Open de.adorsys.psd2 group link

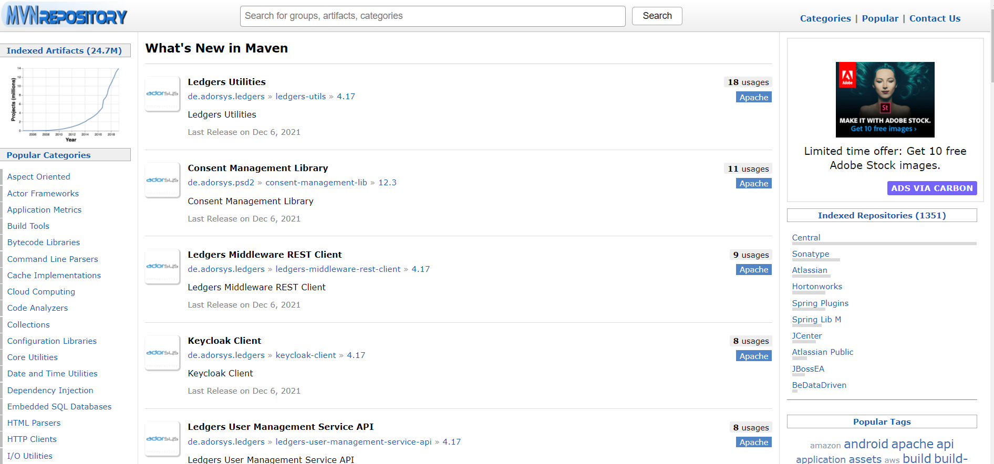pos(221,183)
